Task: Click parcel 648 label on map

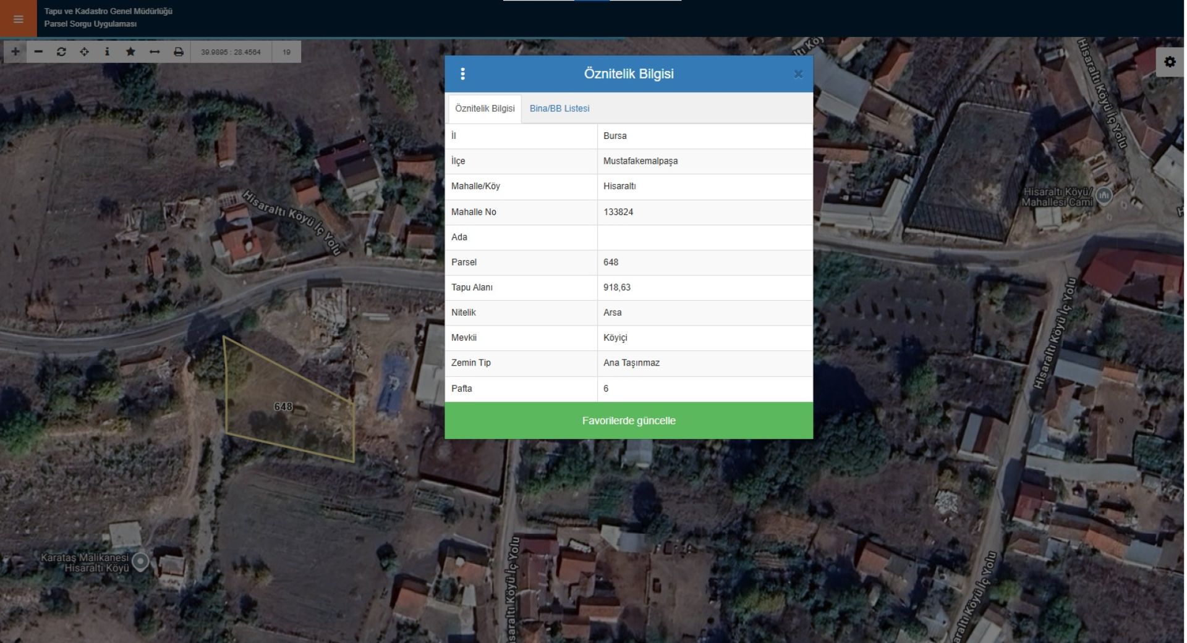Action: pyautogui.click(x=283, y=406)
